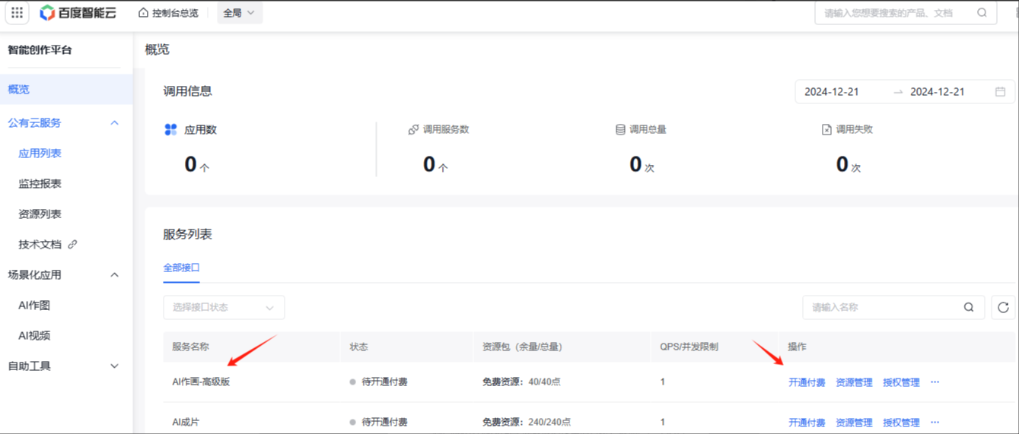This screenshot has width=1019, height=434.
Task: Click 授权管理 for AI成片
Action: pyautogui.click(x=901, y=423)
